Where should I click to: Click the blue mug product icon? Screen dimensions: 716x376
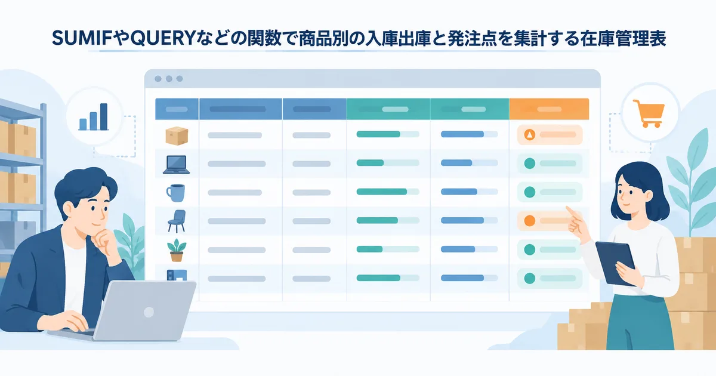coord(175,192)
